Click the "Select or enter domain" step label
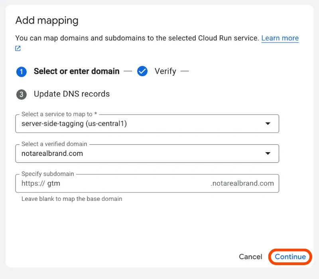 [77, 71]
